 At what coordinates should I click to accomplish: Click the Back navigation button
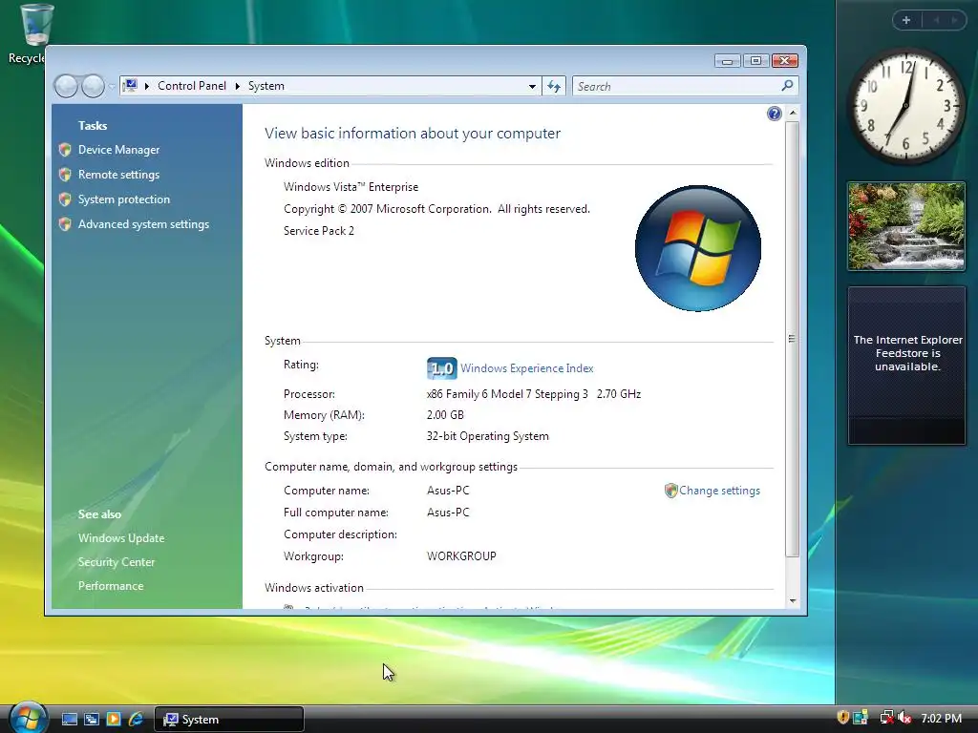[x=66, y=86]
